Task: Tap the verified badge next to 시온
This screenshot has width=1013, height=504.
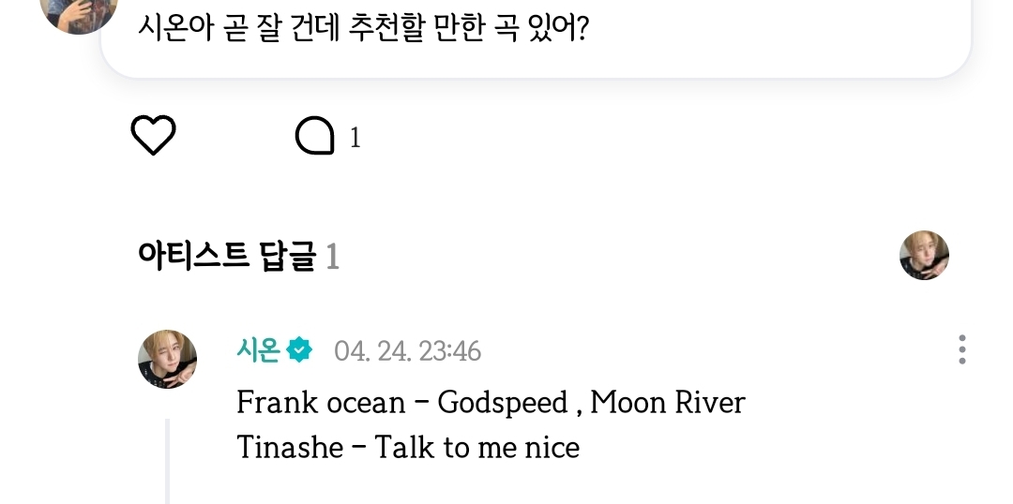Action: point(300,350)
